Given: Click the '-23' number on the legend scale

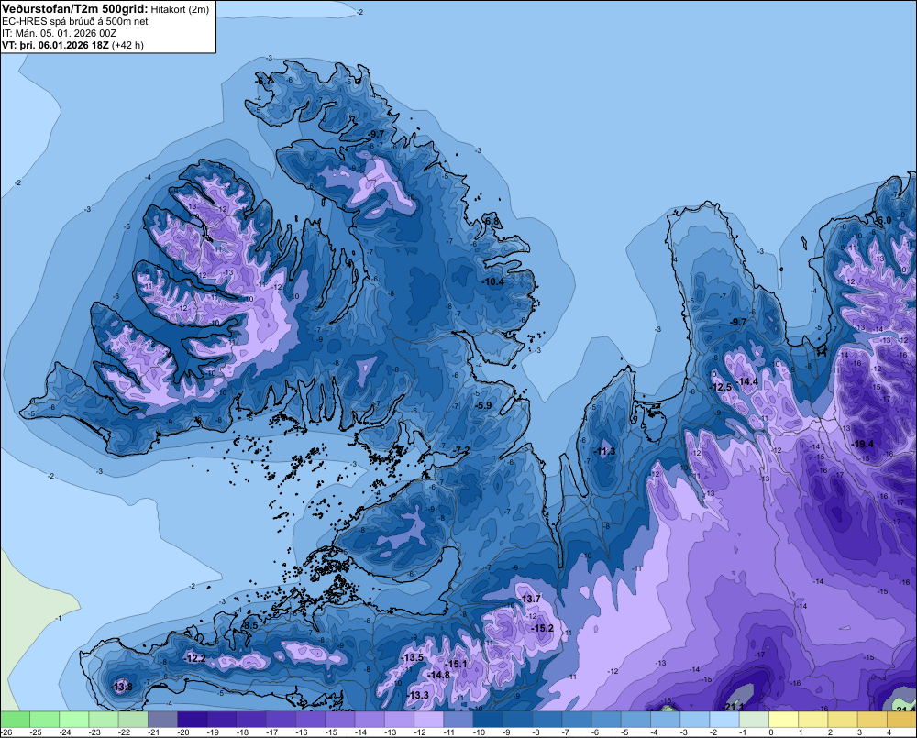Looking at the screenshot, I should pos(94,732).
